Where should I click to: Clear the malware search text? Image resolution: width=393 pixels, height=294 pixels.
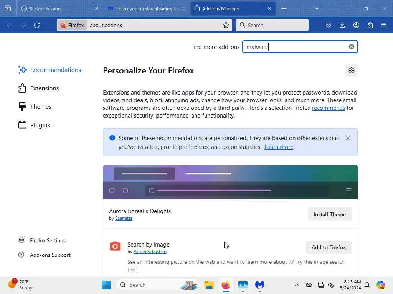(x=352, y=47)
